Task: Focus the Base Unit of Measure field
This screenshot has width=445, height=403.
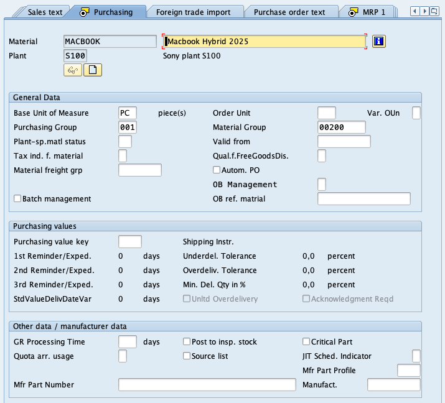Action: pos(128,113)
